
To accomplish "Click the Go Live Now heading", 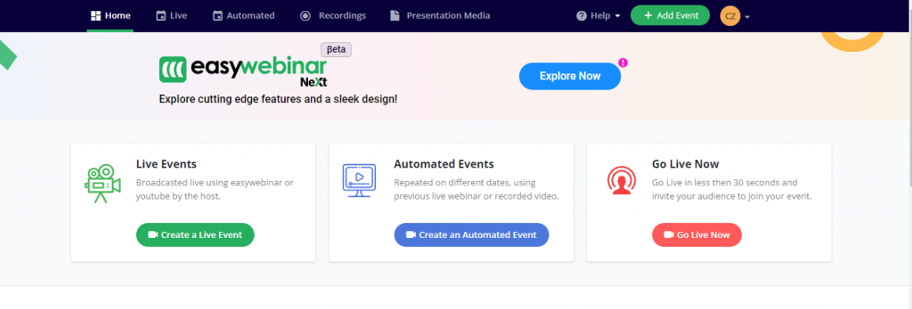I will click(685, 164).
